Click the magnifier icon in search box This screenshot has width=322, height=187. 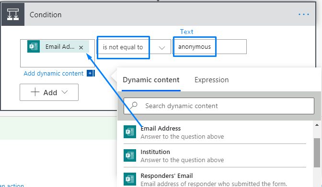(134, 106)
